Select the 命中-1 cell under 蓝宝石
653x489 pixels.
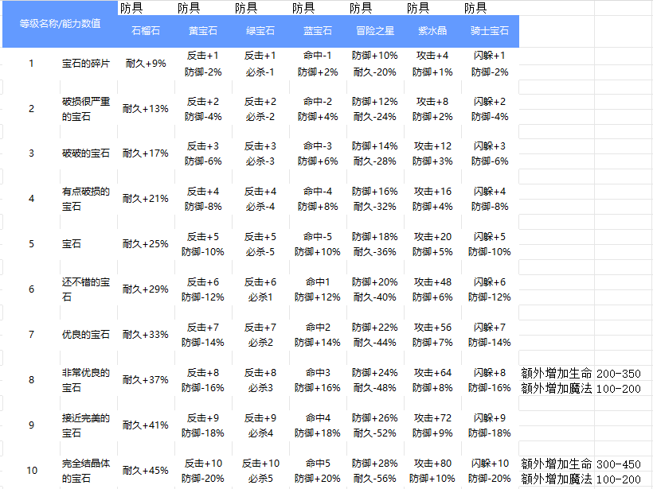(318, 56)
